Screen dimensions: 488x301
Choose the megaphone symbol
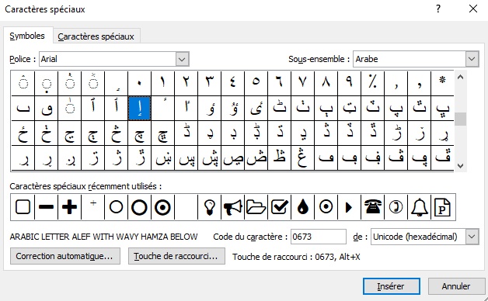(233, 207)
